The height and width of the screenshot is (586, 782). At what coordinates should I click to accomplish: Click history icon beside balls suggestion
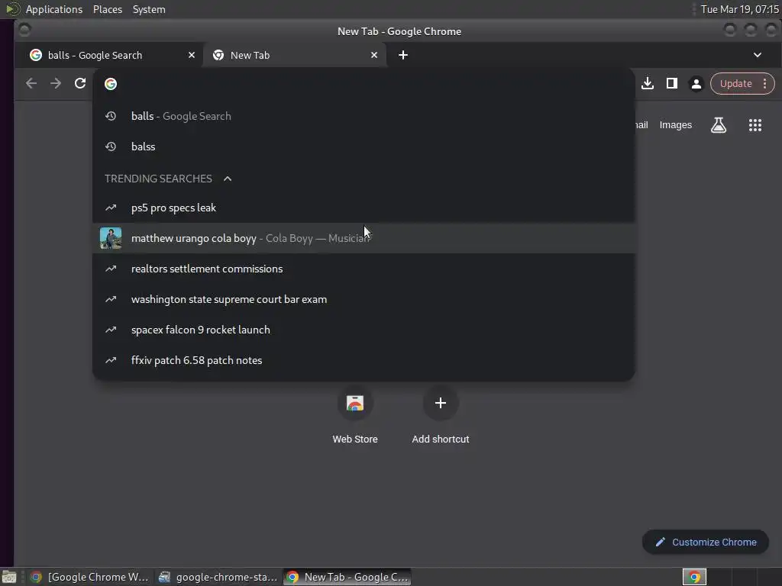coord(111,116)
